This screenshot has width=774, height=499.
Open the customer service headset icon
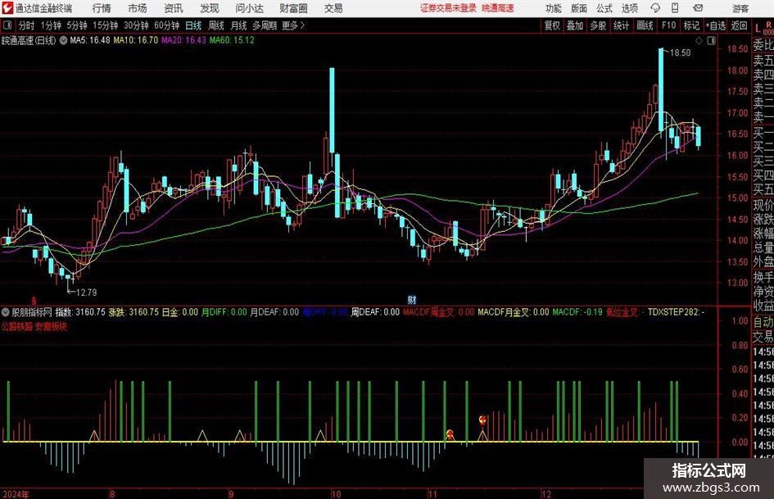655,8
